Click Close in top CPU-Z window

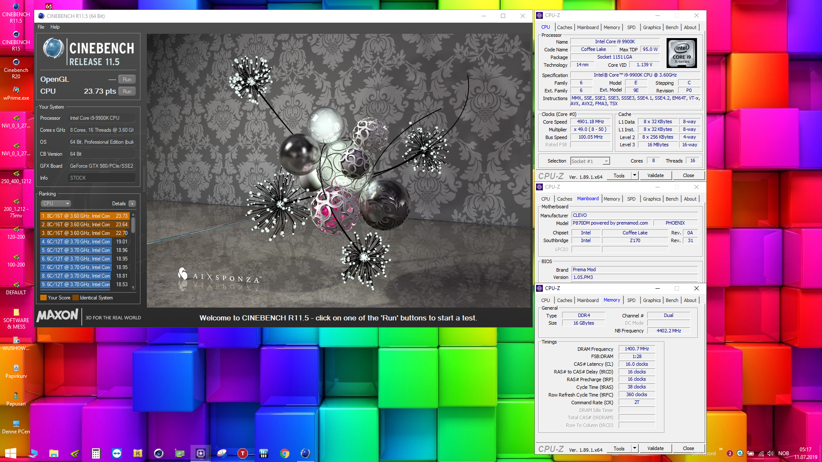[688, 176]
